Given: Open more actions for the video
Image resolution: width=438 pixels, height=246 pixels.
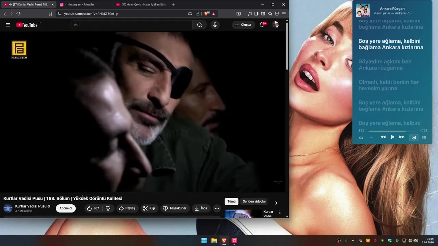Looking at the screenshot, I should (217, 208).
